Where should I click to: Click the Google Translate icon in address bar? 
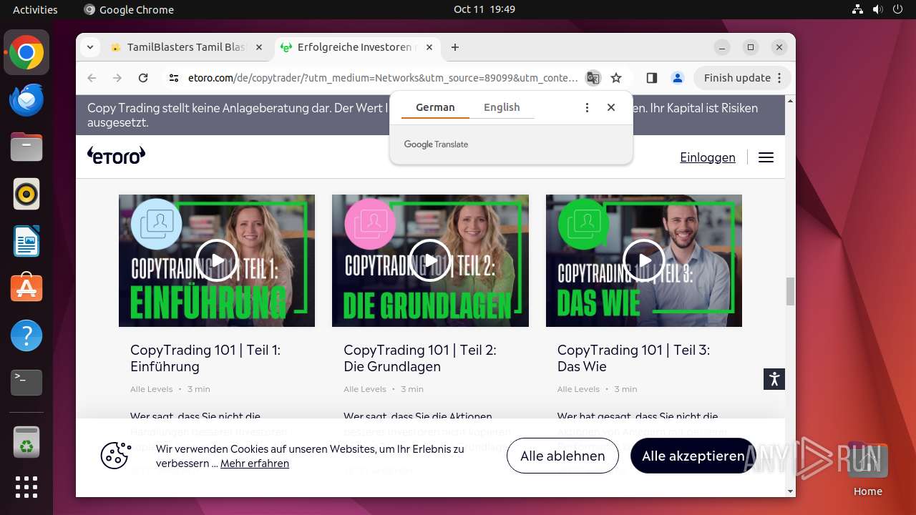(x=593, y=78)
